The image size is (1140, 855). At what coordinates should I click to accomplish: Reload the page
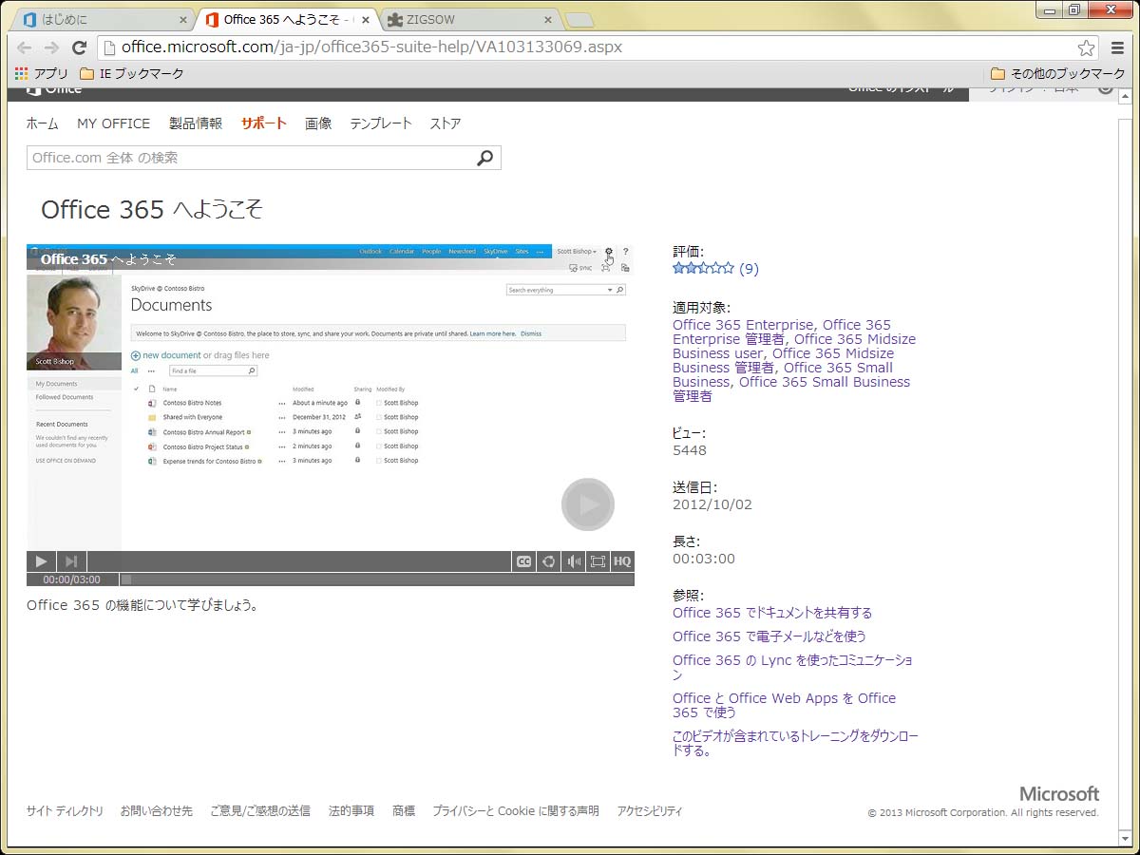[x=80, y=47]
